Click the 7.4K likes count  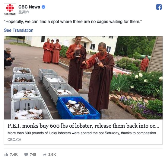[x=14, y=155]
